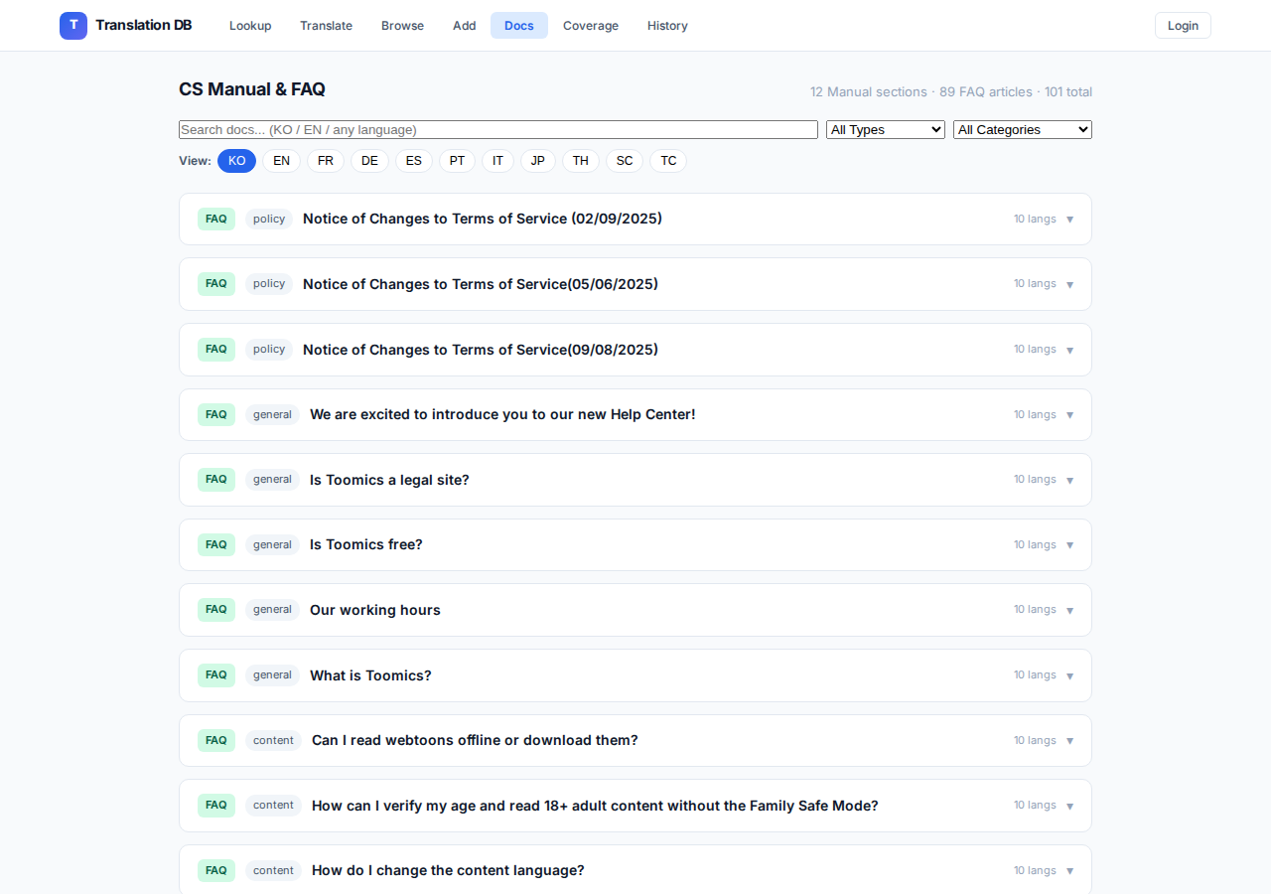Choose the TC language view pill
This screenshot has width=1271, height=894.
click(x=668, y=161)
